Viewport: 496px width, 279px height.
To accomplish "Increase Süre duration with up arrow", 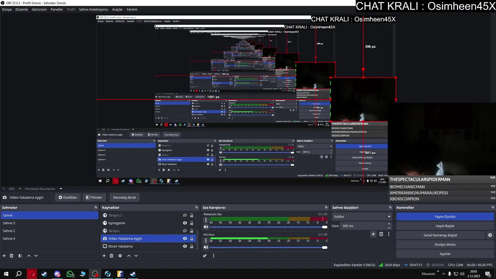I will (x=389, y=224).
